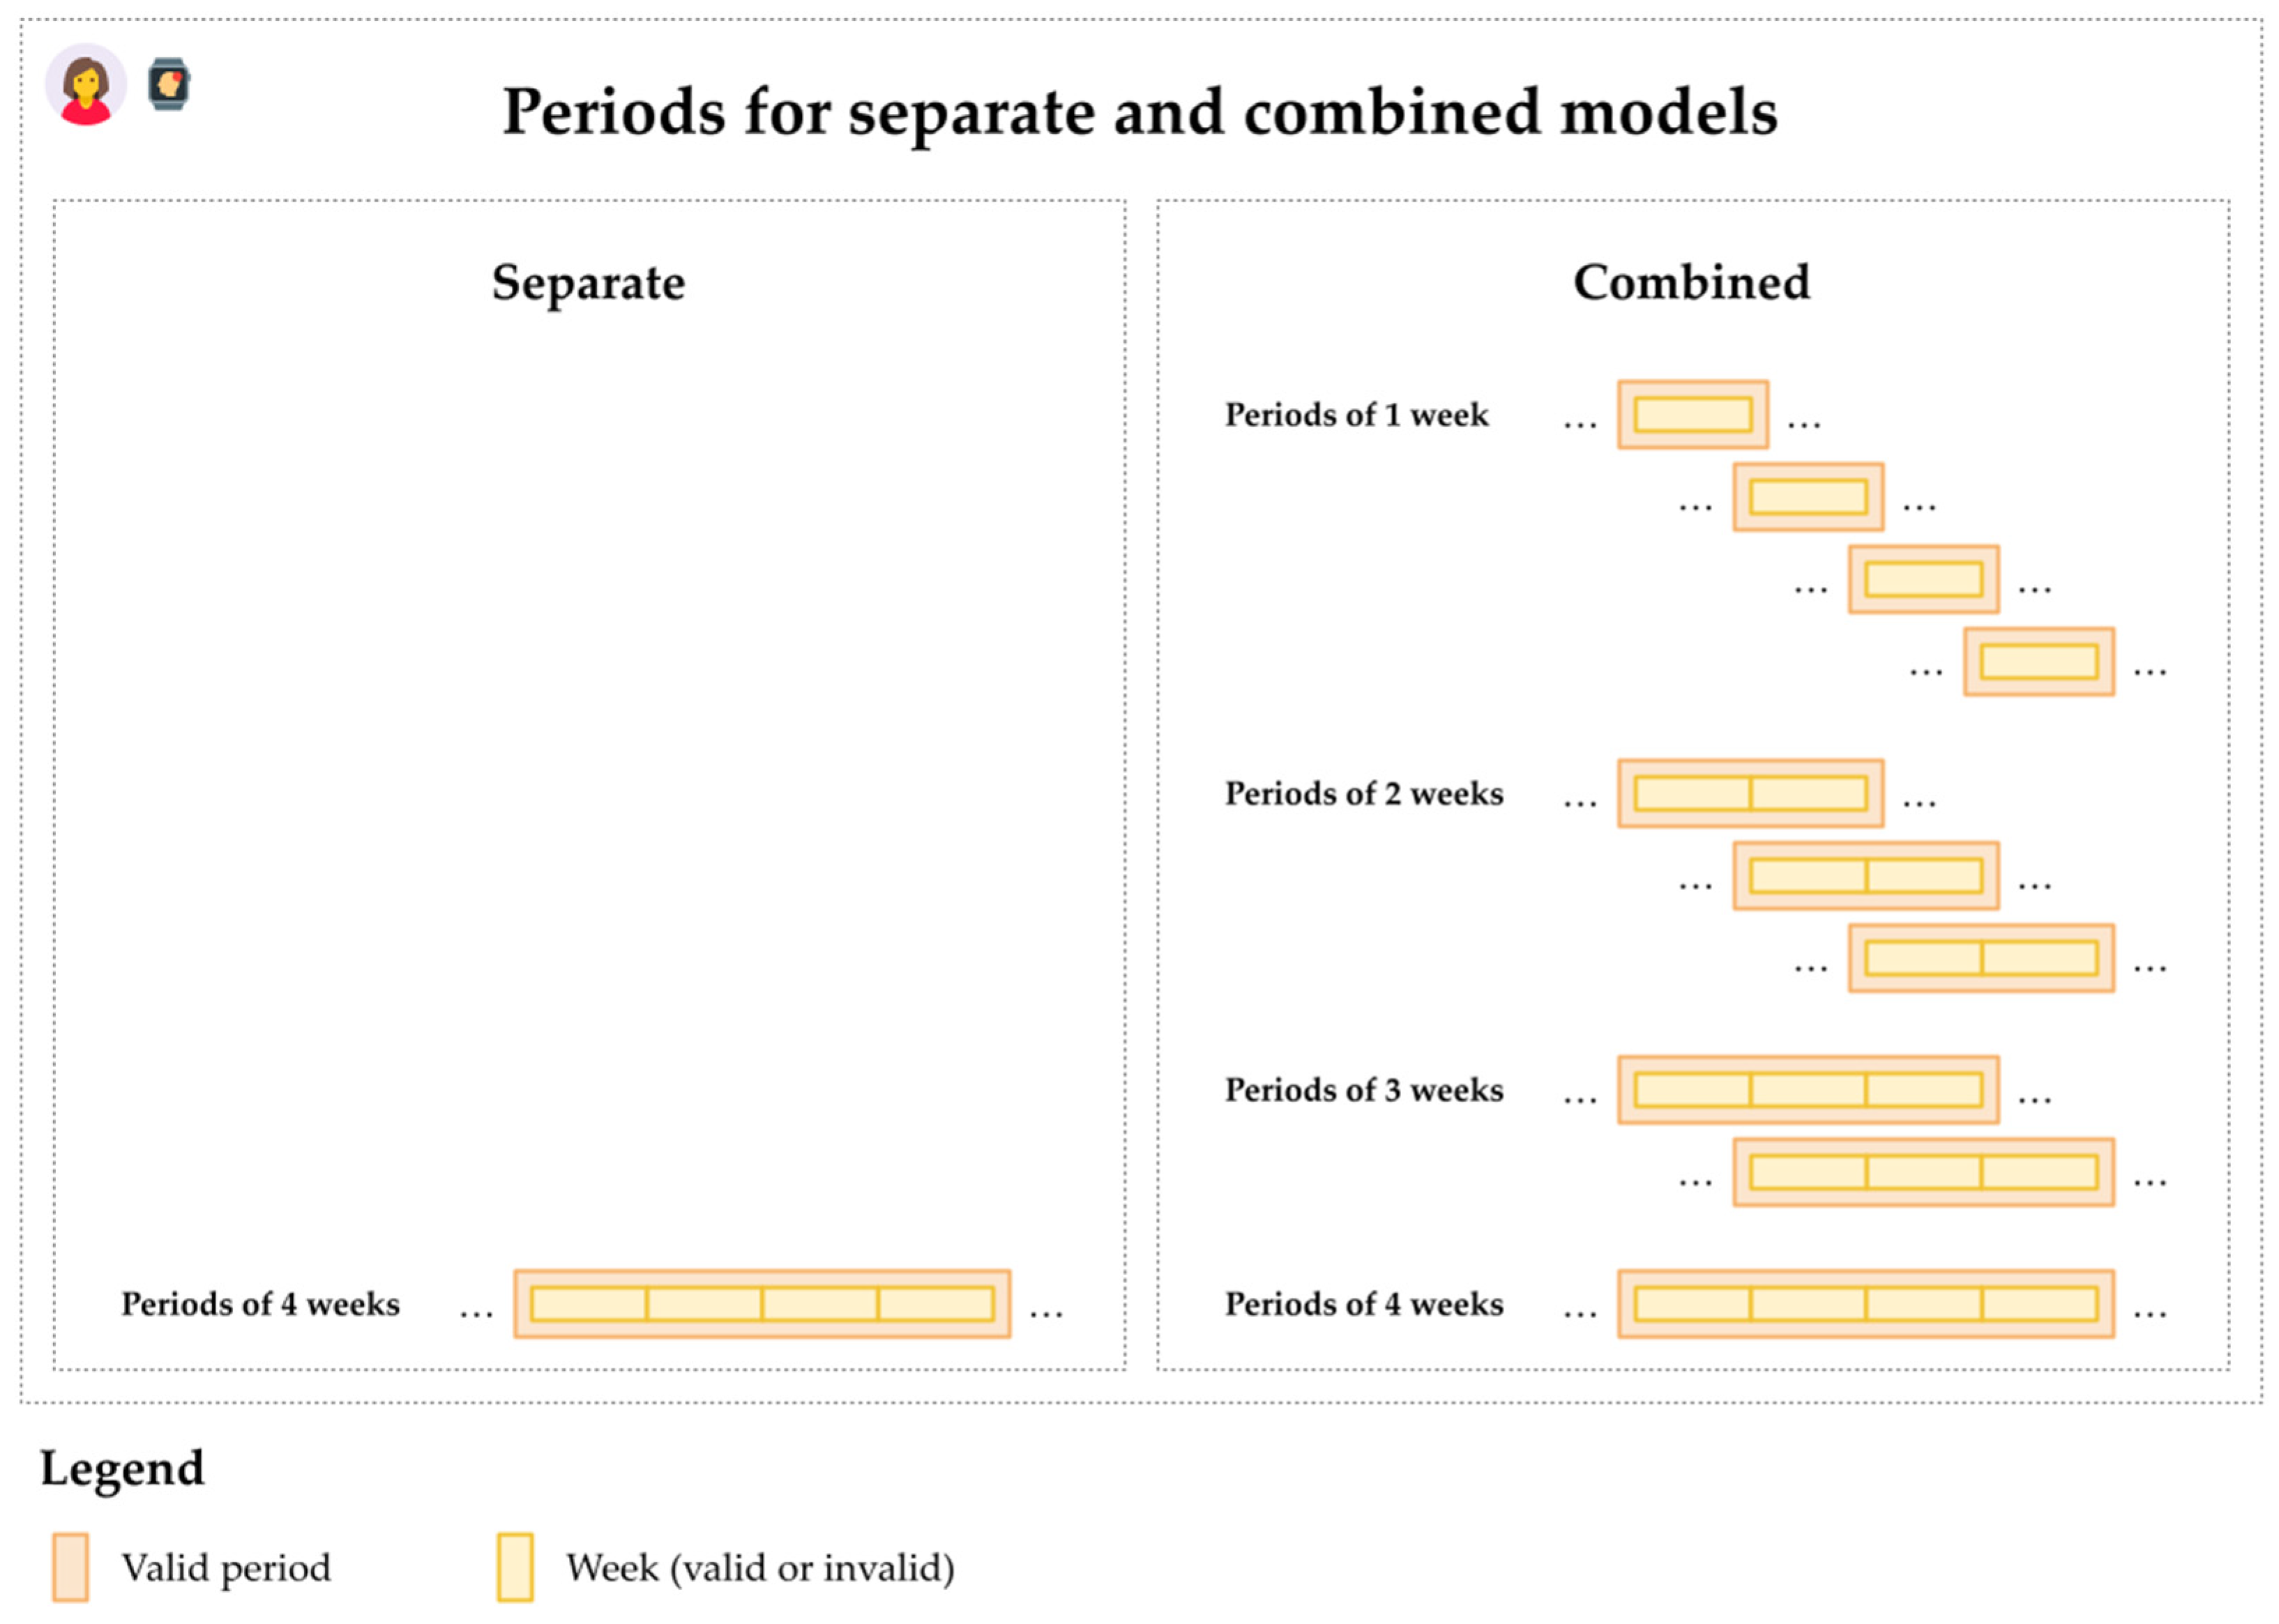Click the first 1-week period box
This screenshot has height=1624, width=2279.
(x=1693, y=415)
